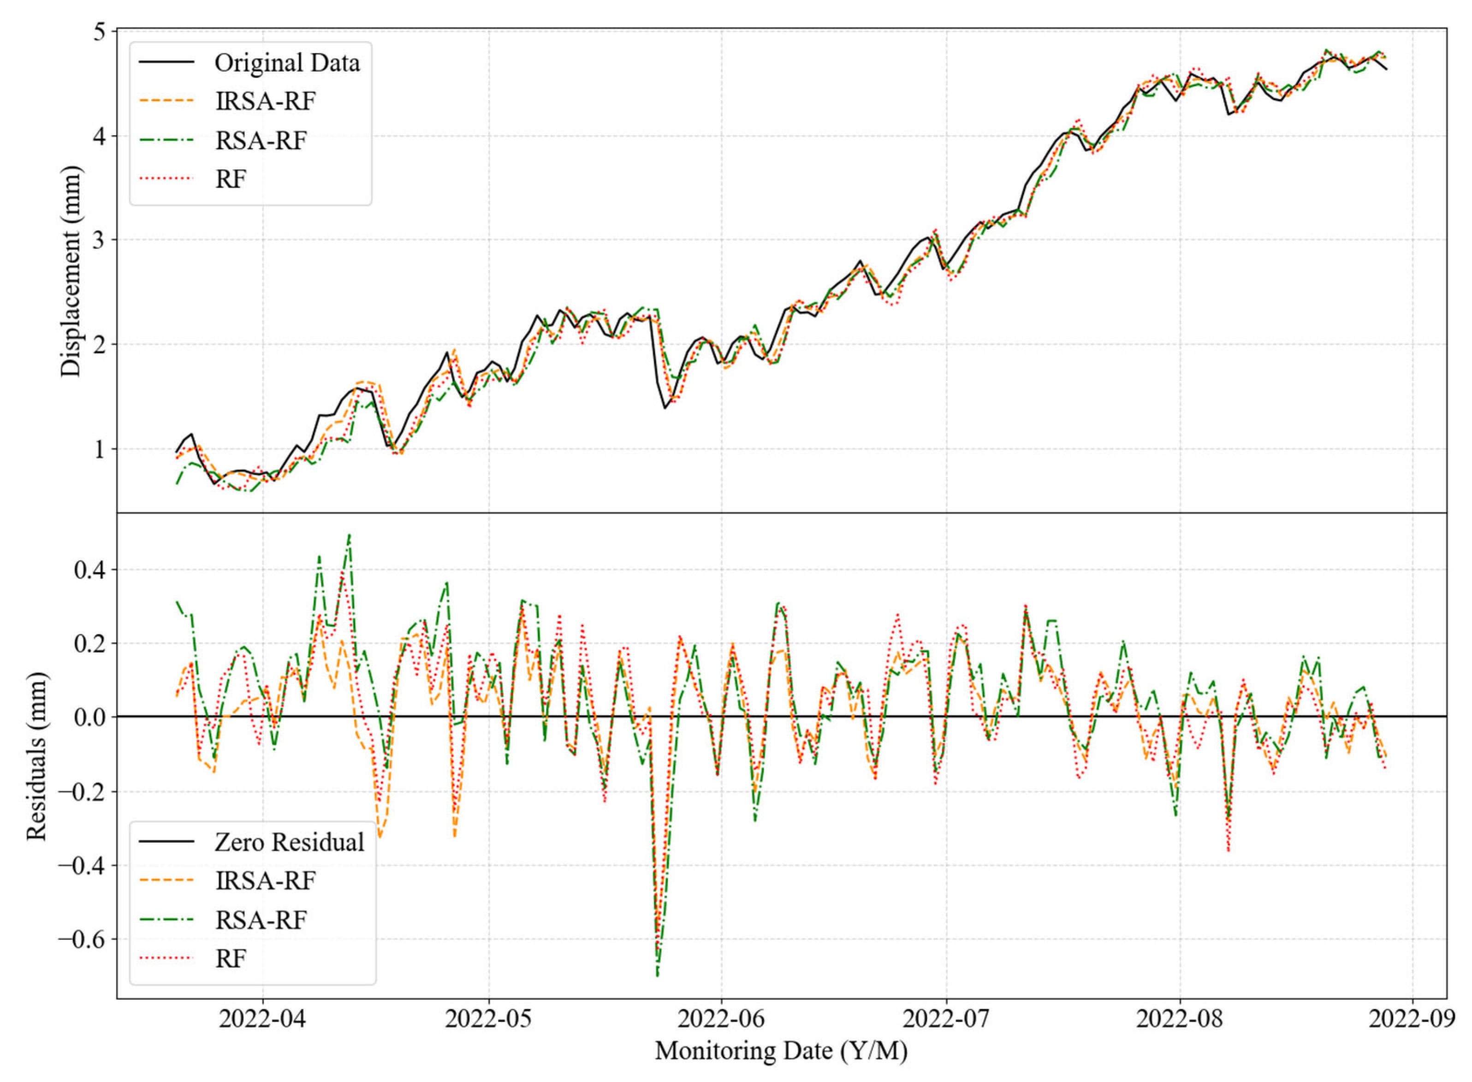The width and height of the screenshot is (1472, 1082).
Task: Click the 5 tick on displacement axis
Action: click(99, 31)
